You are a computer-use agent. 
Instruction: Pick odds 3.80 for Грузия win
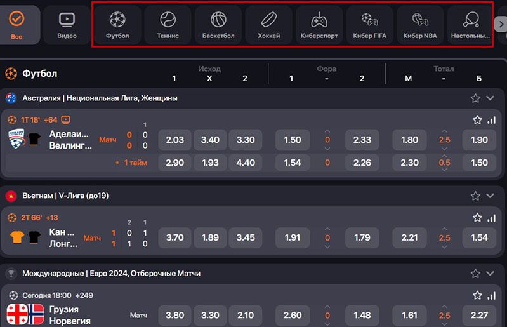(x=174, y=315)
